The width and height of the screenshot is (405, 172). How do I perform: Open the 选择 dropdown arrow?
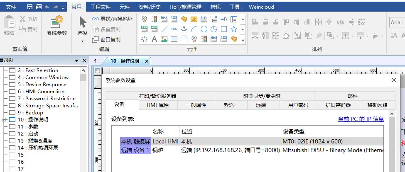pos(82,41)
